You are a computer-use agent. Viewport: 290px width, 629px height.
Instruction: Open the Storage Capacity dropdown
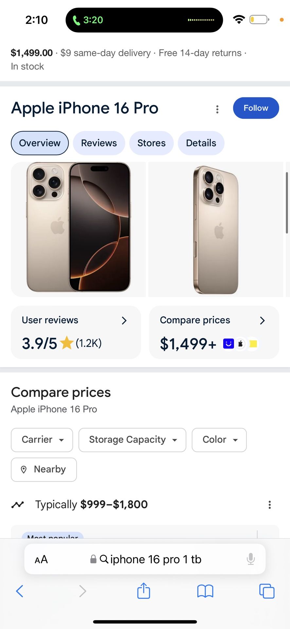point(132,440)
